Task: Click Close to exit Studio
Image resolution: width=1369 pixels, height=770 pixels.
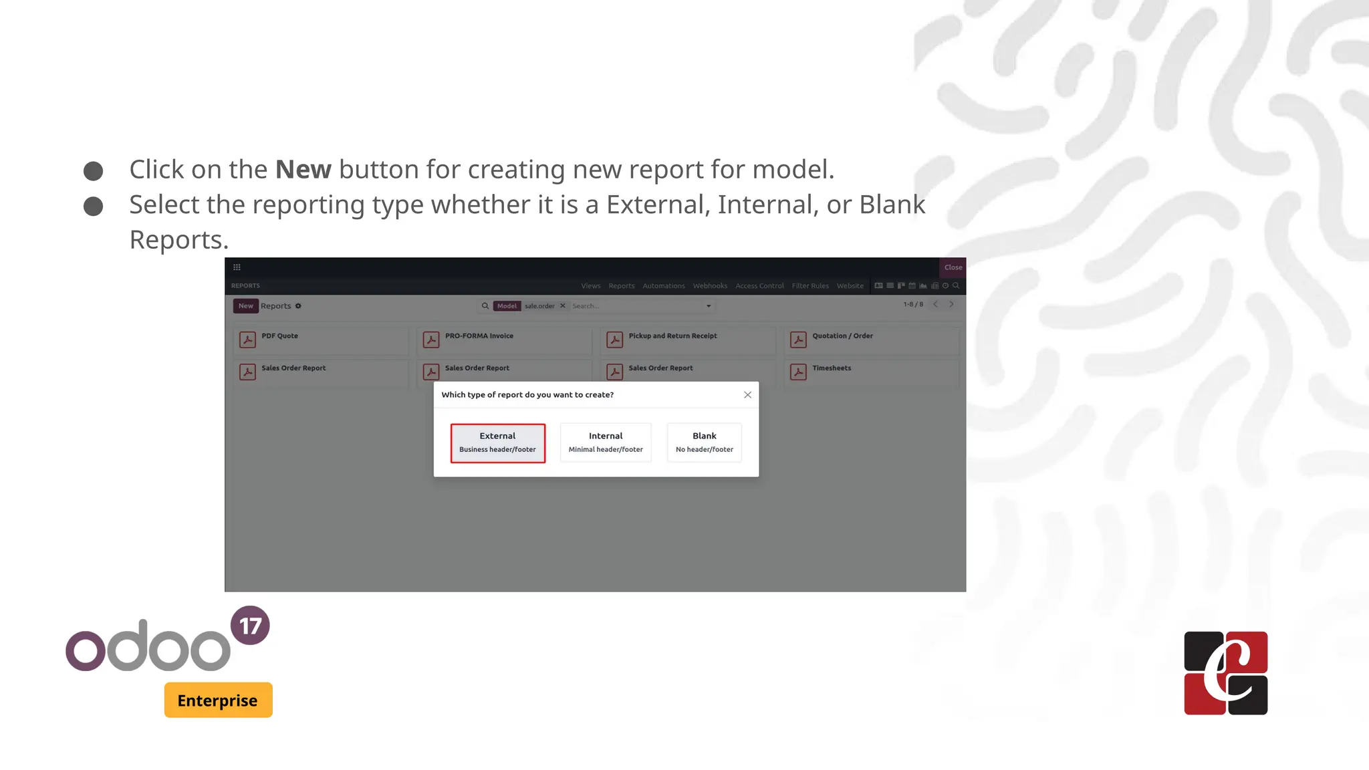Action: tap(953, 267)
